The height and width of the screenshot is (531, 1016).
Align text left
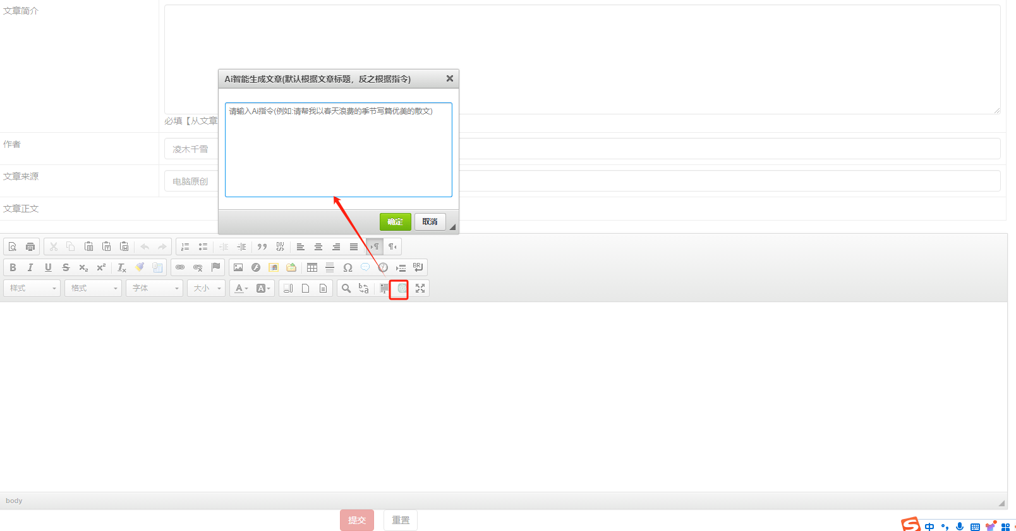(301, 247)
